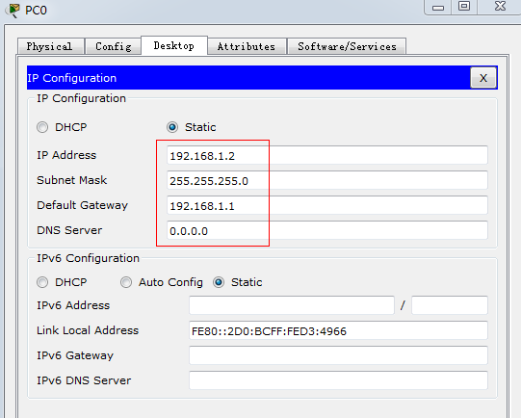Close the IP Configuration panel with X
The image size is (521, 418).
point(483,78)
